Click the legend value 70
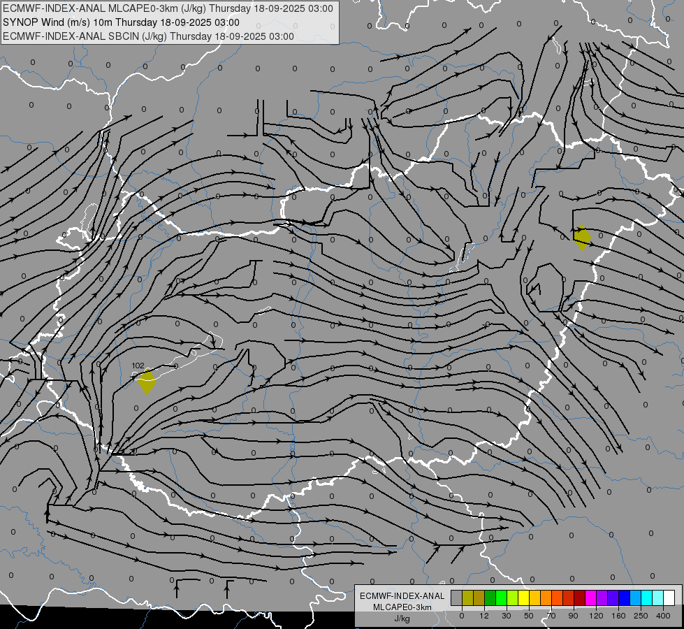The image size is (684, 629). point(551,616)
